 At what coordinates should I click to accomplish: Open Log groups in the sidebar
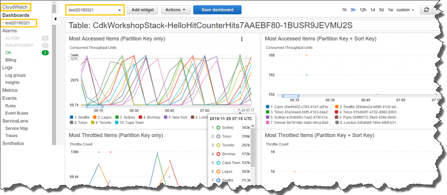(15, 75)
